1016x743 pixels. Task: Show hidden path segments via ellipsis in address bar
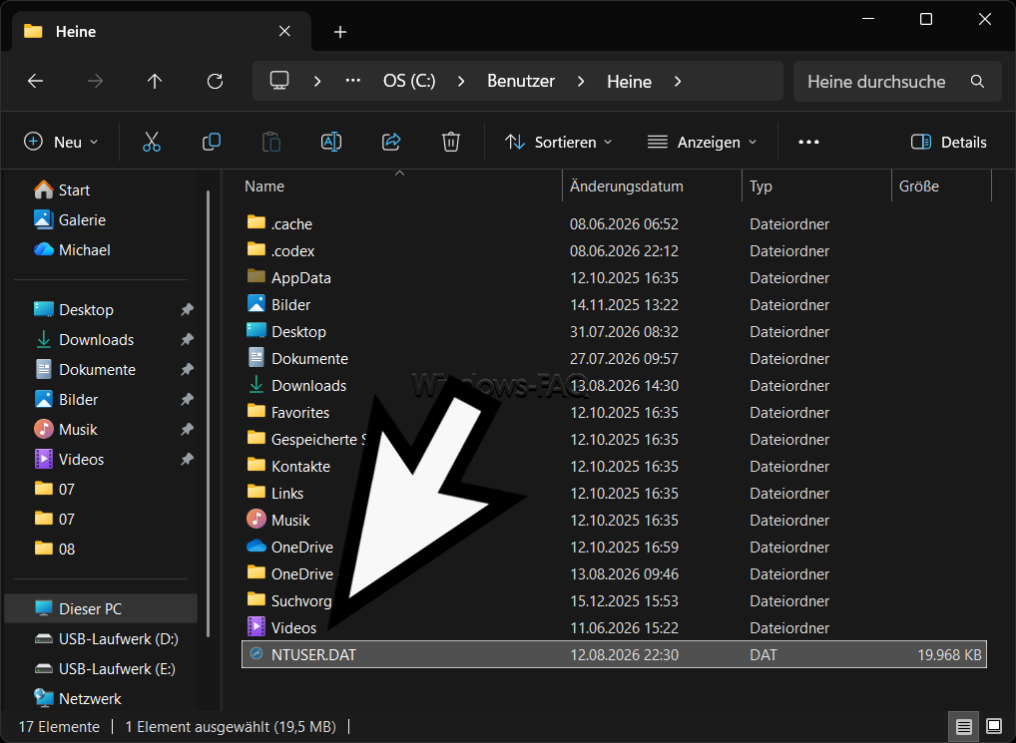[x=352, y=81]
